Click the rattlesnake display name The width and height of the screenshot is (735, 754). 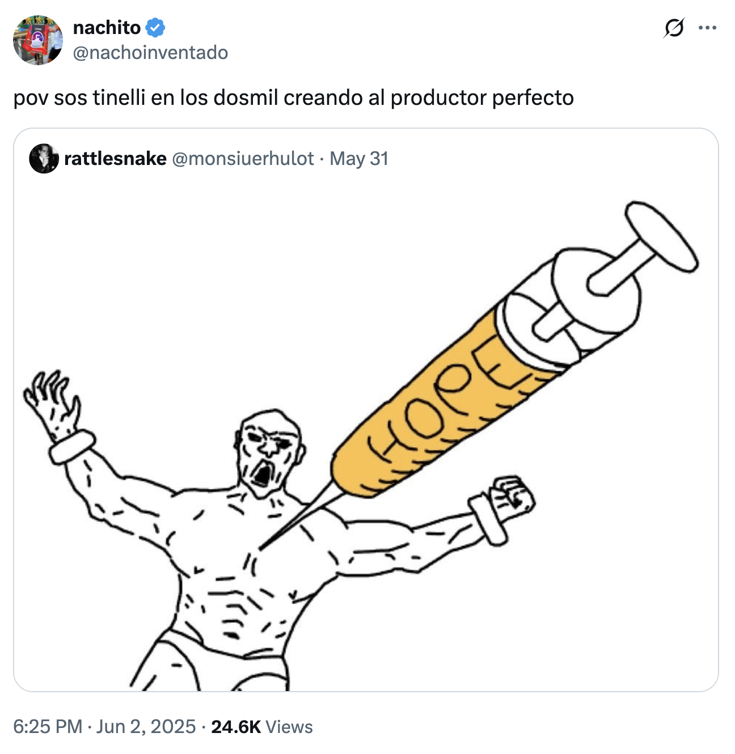coord(115,158)
